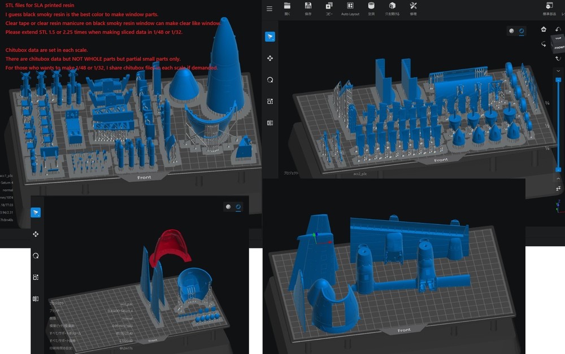Run Auto Layout from the toolbar
The height and width of the screenshot is (354, 565).
point(350,6)
